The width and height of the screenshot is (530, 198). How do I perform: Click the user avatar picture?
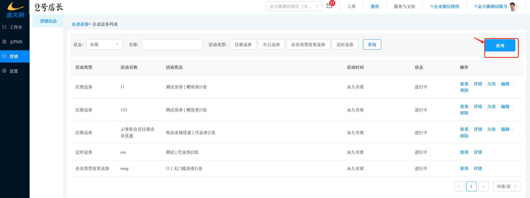[513, 6]
